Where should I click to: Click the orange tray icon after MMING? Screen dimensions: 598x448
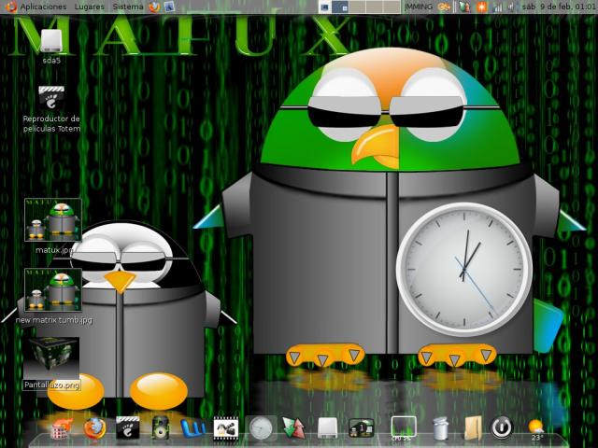tap(444, 7)
